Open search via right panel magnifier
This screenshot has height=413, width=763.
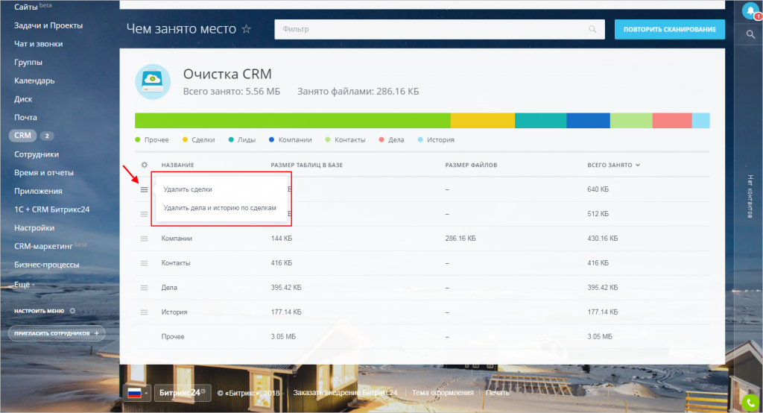pyautogui.click(x=750, y=34)
